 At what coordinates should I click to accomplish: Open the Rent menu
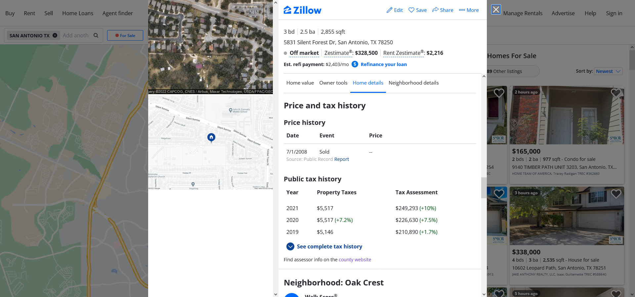tap(29, 13)
